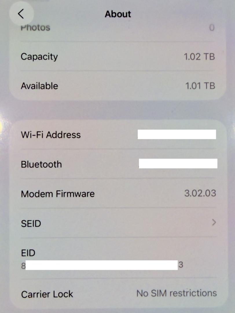The image size is (235, 313).
Task: Tap the redacted EID number
Action: tap(102, 265)
